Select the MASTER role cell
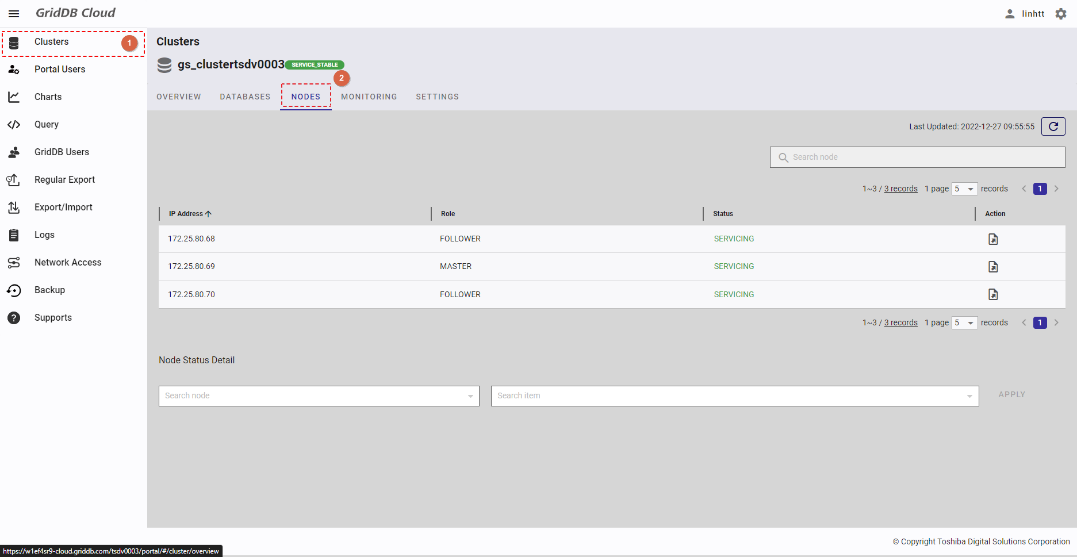This screenshot has height=557, width=1077. [x=455, y=267]
